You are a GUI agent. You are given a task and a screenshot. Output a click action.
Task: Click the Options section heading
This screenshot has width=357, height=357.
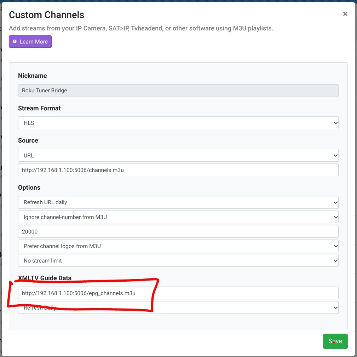pyautogui.click(x=29, y=188)
